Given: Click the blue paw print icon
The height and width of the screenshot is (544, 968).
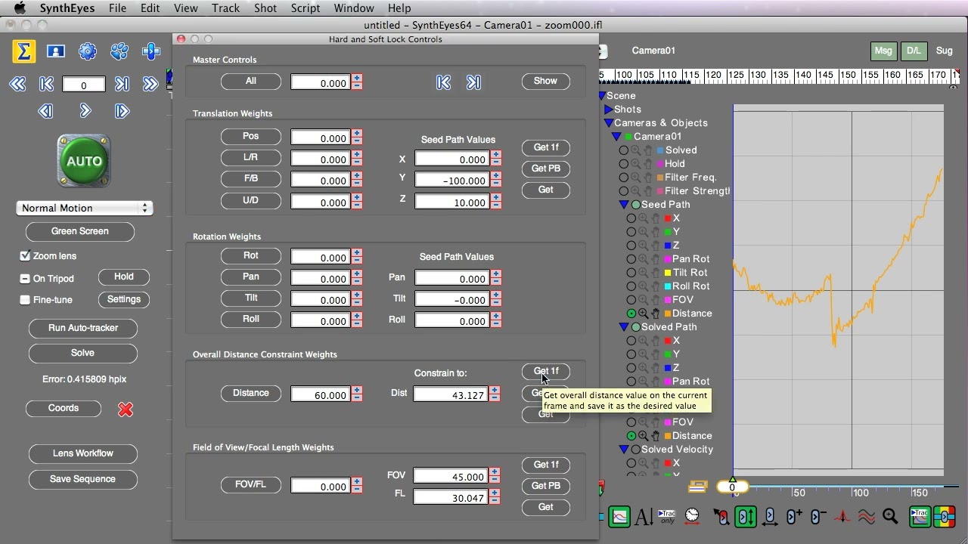Looking at the screenshot, I should click(x=119, y=51).
